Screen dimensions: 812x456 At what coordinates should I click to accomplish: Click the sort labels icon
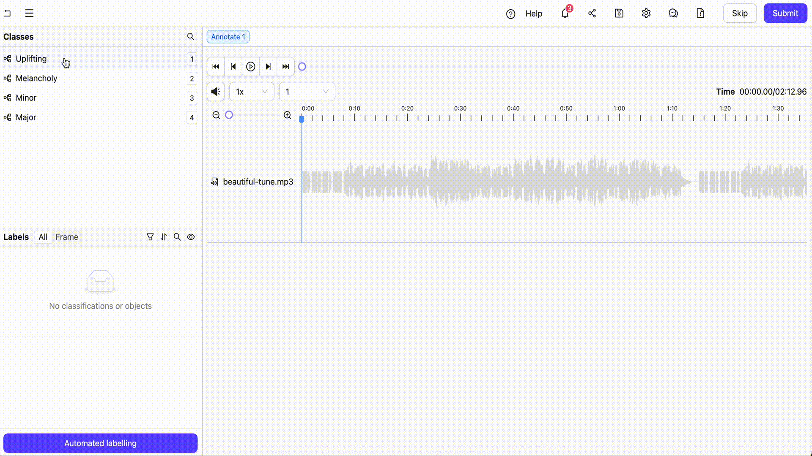[x=164, y=236]
